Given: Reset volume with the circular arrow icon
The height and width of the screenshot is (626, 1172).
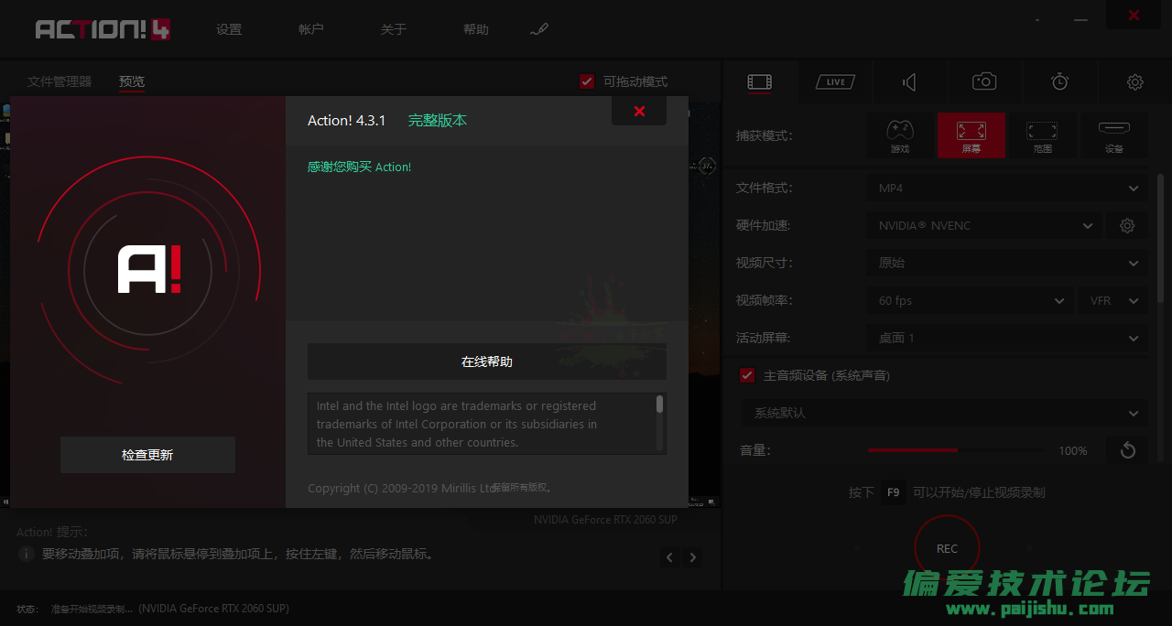Looking at the screenshot, I should tap(1127, 450).
